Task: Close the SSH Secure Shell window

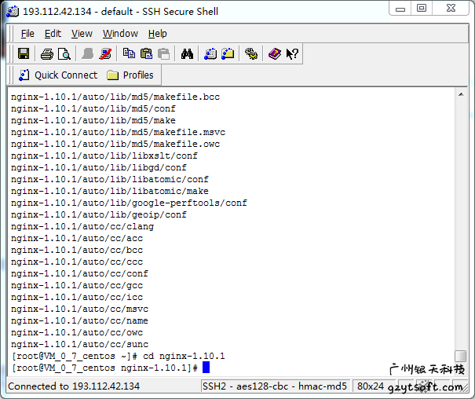Action: click(x=451, y=8)
